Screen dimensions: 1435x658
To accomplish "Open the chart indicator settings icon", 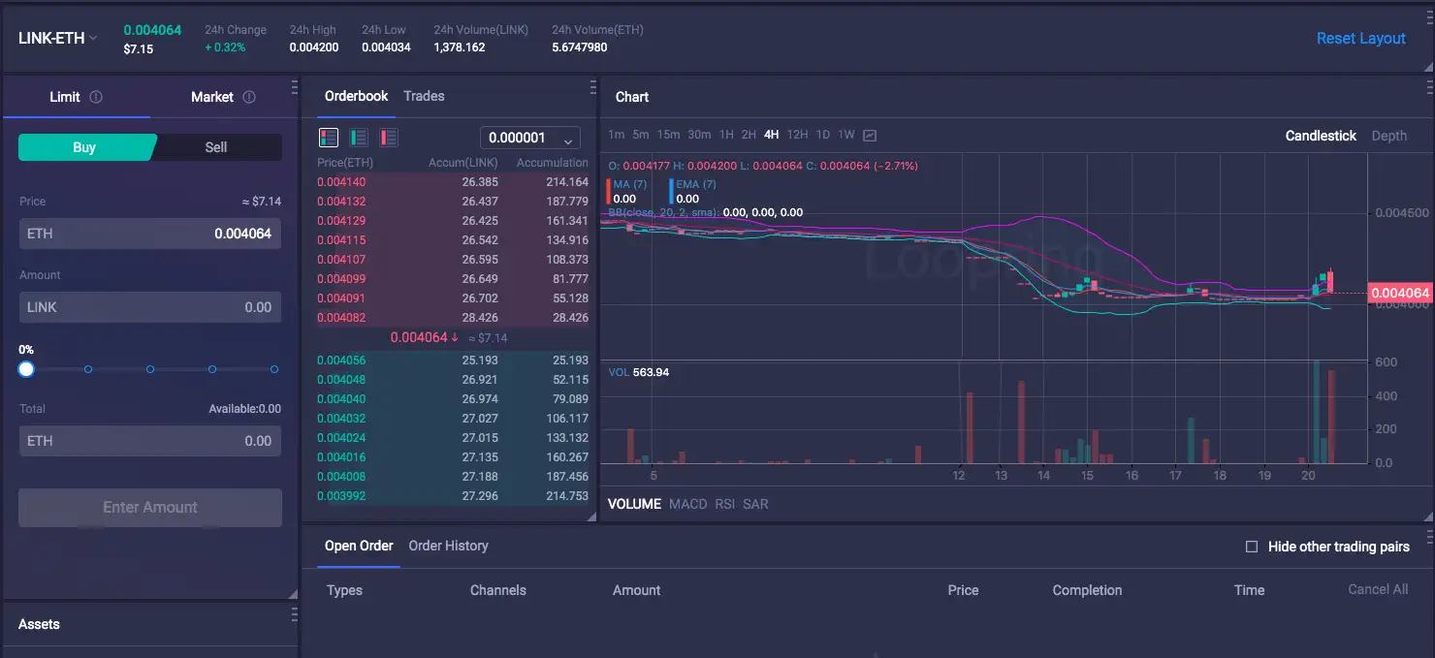I will coord(870,136).
